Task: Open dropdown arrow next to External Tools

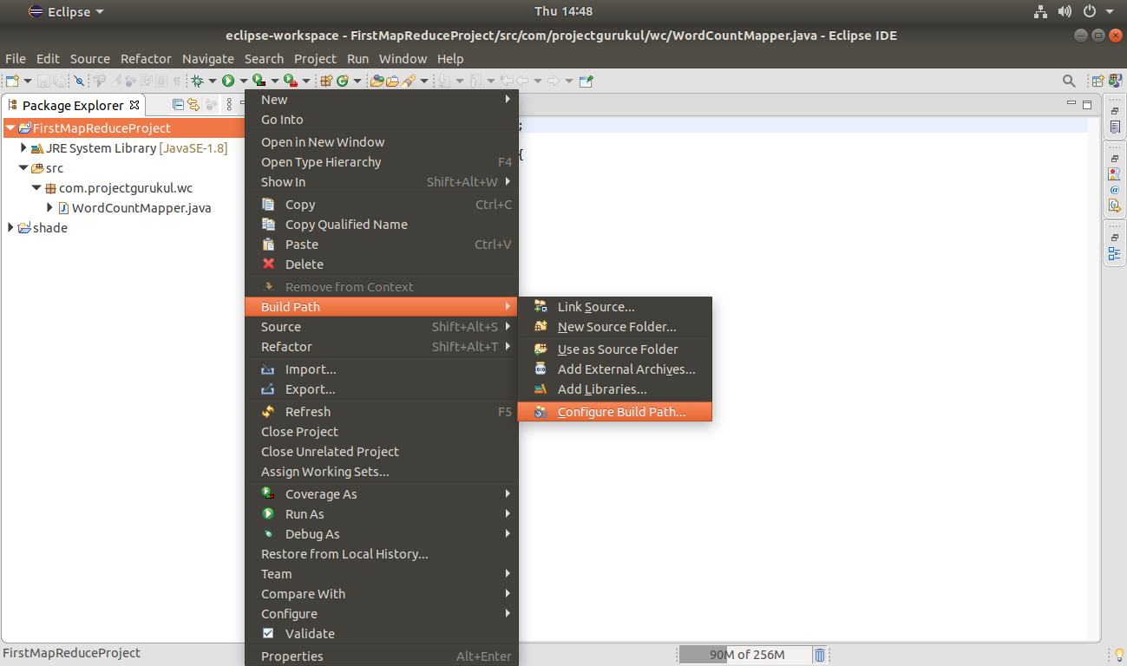Action: pos(306,81)
